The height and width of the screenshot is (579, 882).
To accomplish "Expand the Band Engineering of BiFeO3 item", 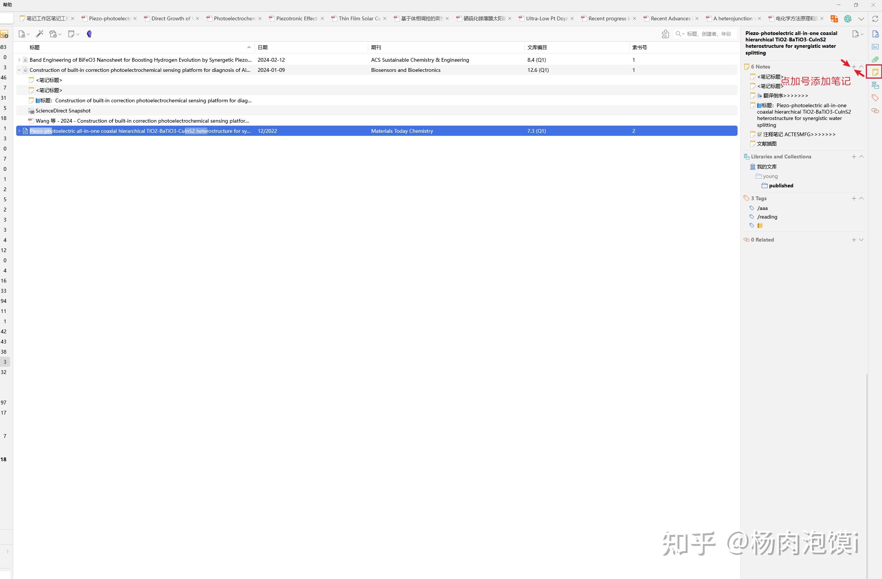I will point(19,60).
